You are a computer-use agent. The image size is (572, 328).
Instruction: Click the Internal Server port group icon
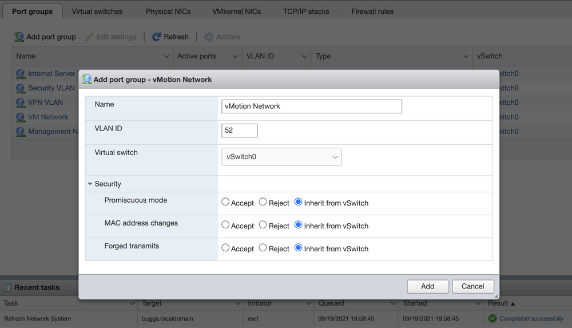pos(21,74)
